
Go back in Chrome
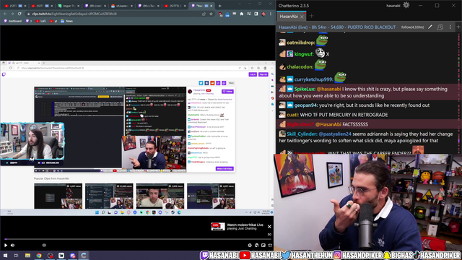[x=5, y=14]
